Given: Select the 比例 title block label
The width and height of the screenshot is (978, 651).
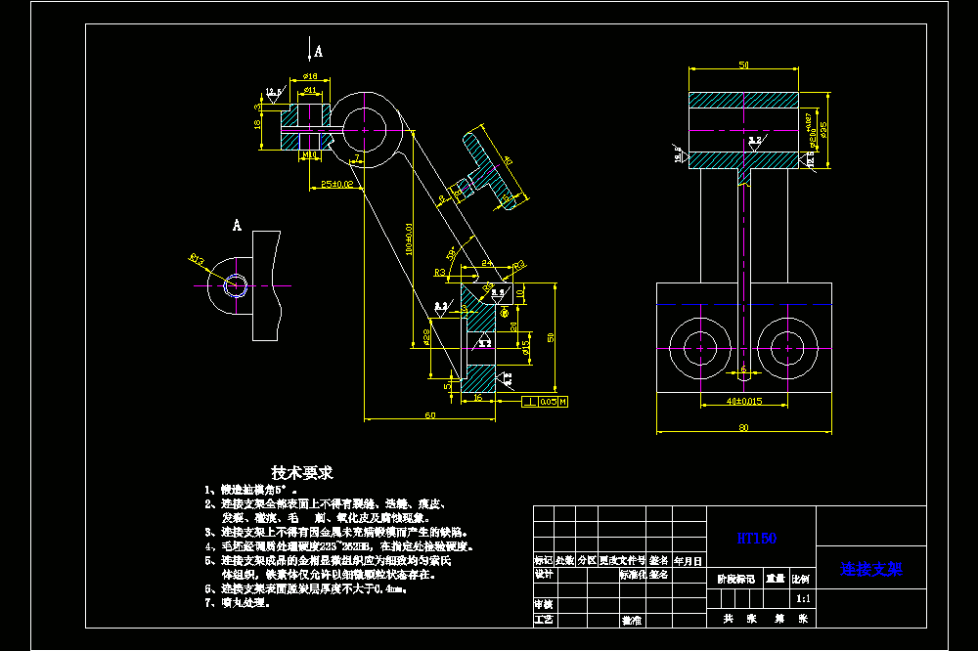Looking at the screenshot, I should pos(800,580).
